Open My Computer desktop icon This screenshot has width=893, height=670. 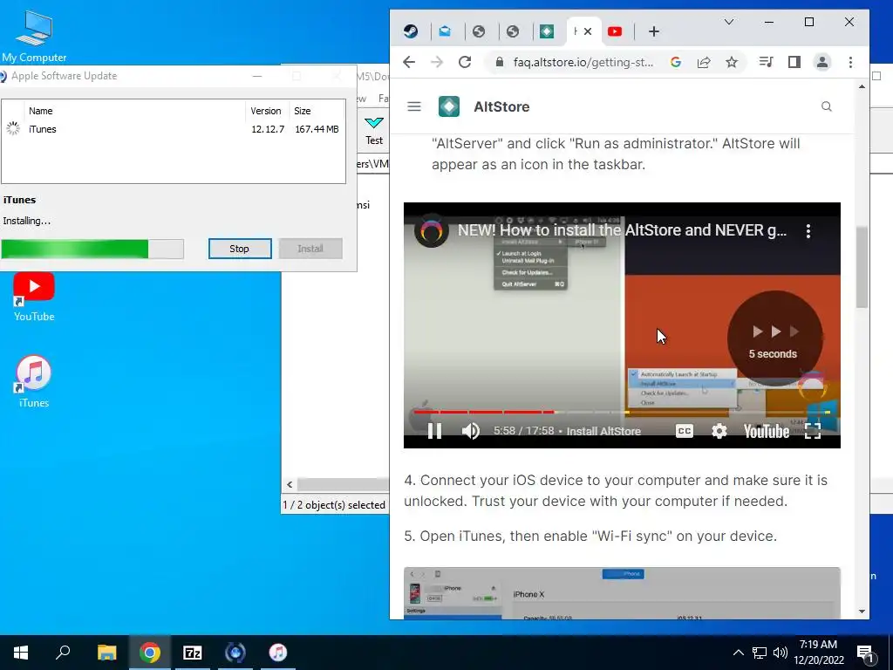34,36
